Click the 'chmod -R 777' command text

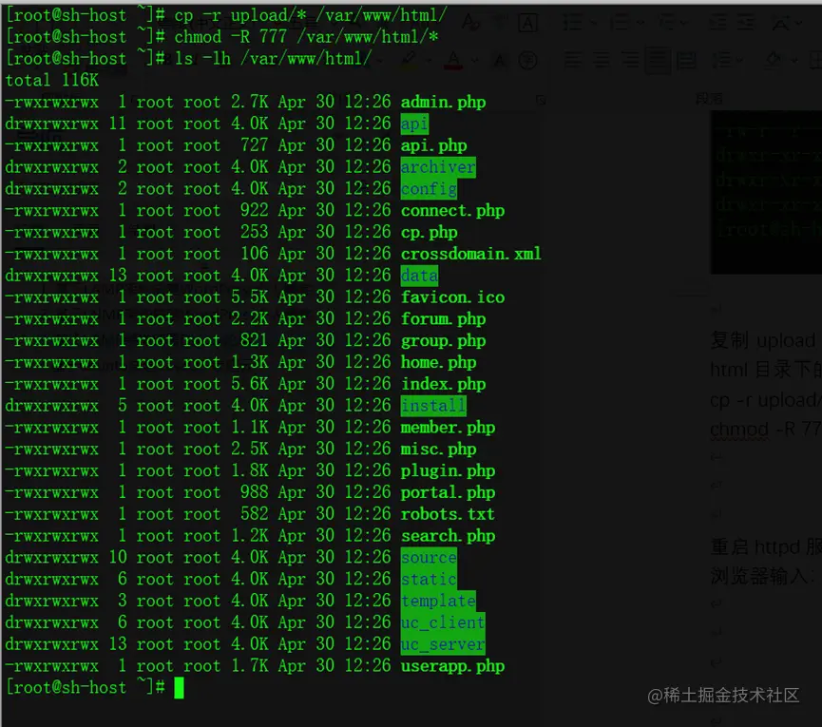[x=231, y=37]
